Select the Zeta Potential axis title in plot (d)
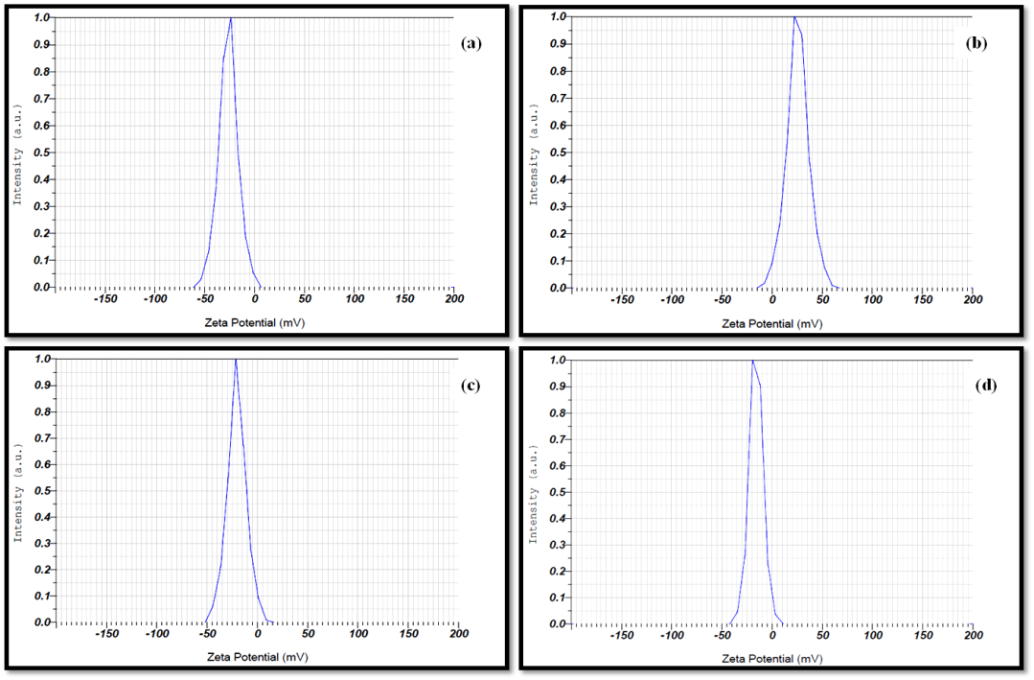The width and height of the screenshot is (1034, 680). [x=771, y=659]
